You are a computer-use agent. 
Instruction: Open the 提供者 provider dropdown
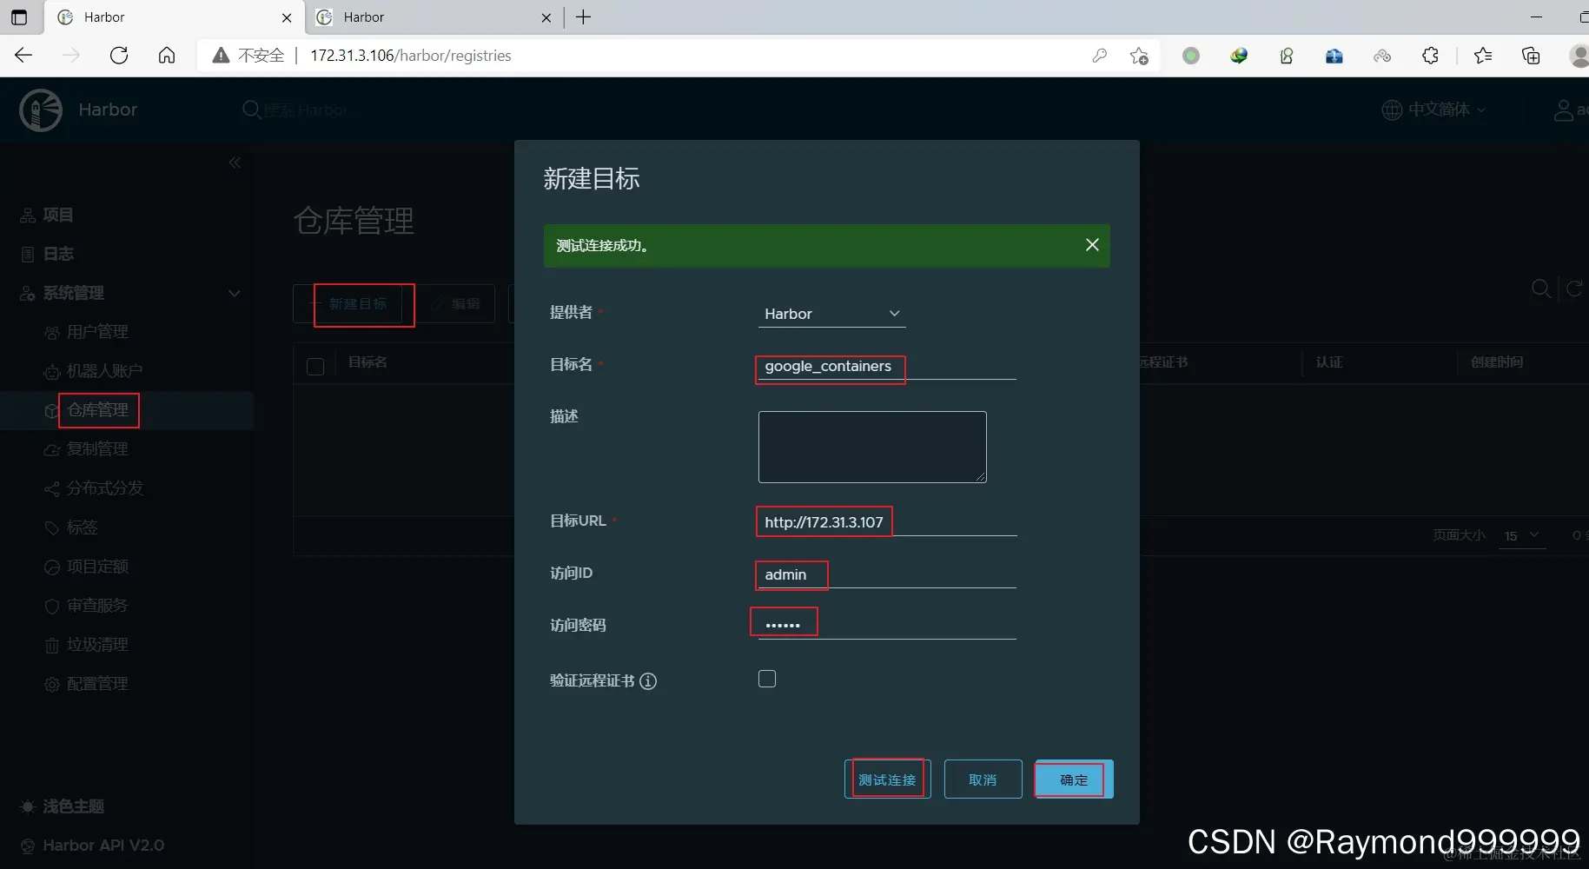pyautogui.click(x=831, y=314)
